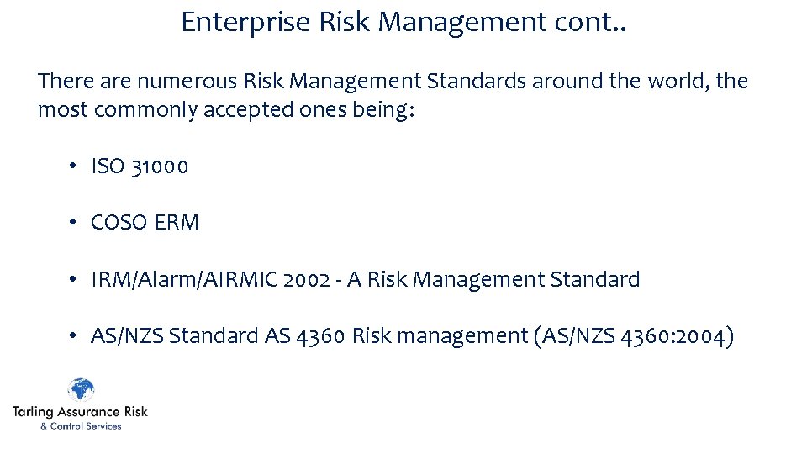This screenshot has width=807, height=454.
Task: Click the & Control Services tagline
Action: 81,426
